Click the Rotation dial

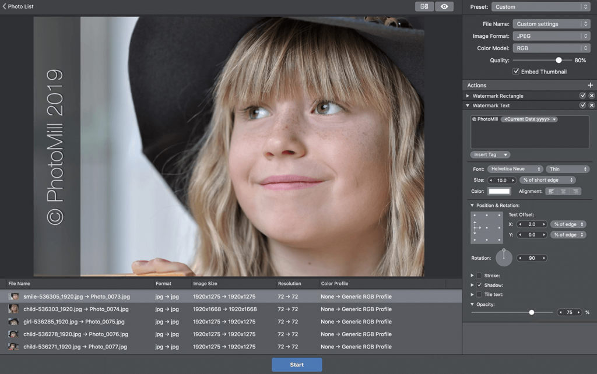coord(504,258)
